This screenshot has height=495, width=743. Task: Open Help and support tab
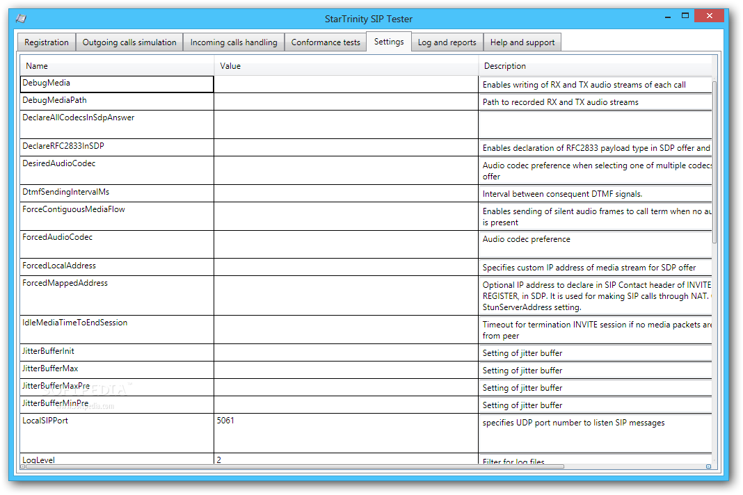click(522, 42)
